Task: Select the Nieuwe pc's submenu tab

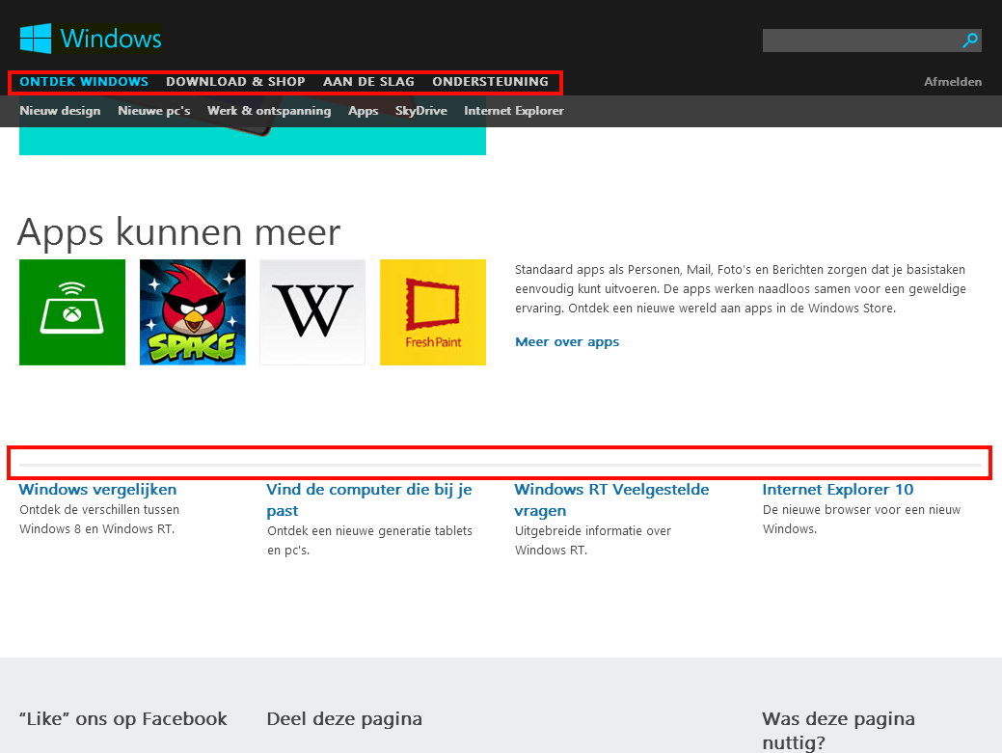Action: click(x=154, y=111)
